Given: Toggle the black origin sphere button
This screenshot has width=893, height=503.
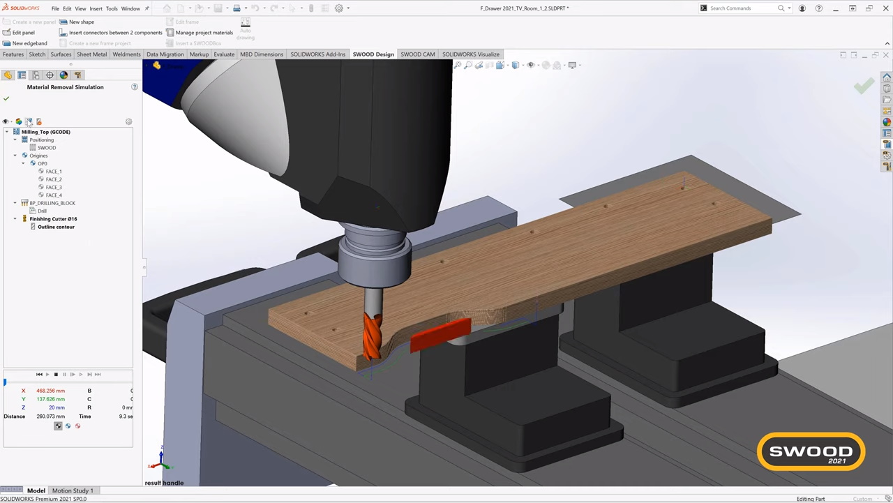Looking at the screenshot, I should pos(58,426).
